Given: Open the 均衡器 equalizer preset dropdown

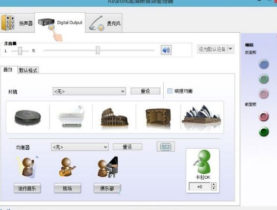Looking at the screenshot, I should (80, 147).
